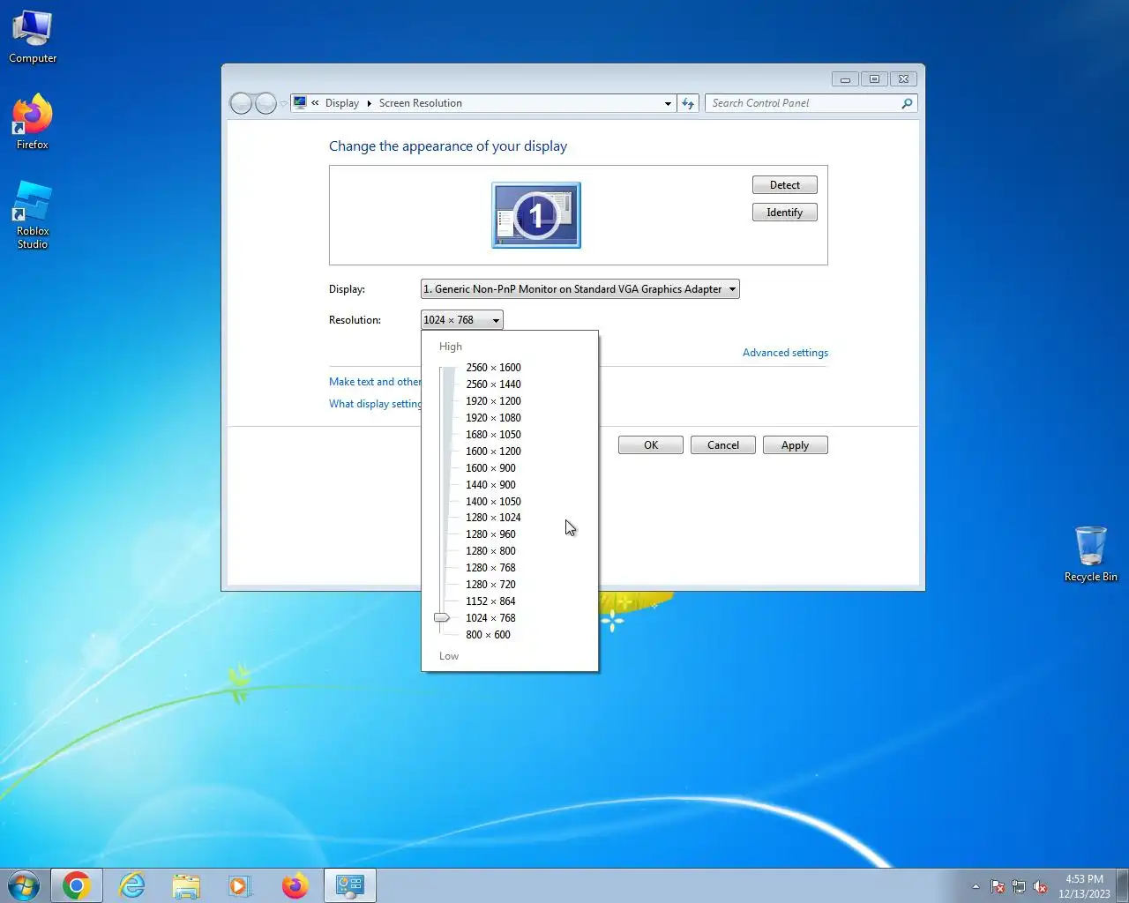
Task: Select 1280 × 720 resolution
Action: click(x=490, y=585)
